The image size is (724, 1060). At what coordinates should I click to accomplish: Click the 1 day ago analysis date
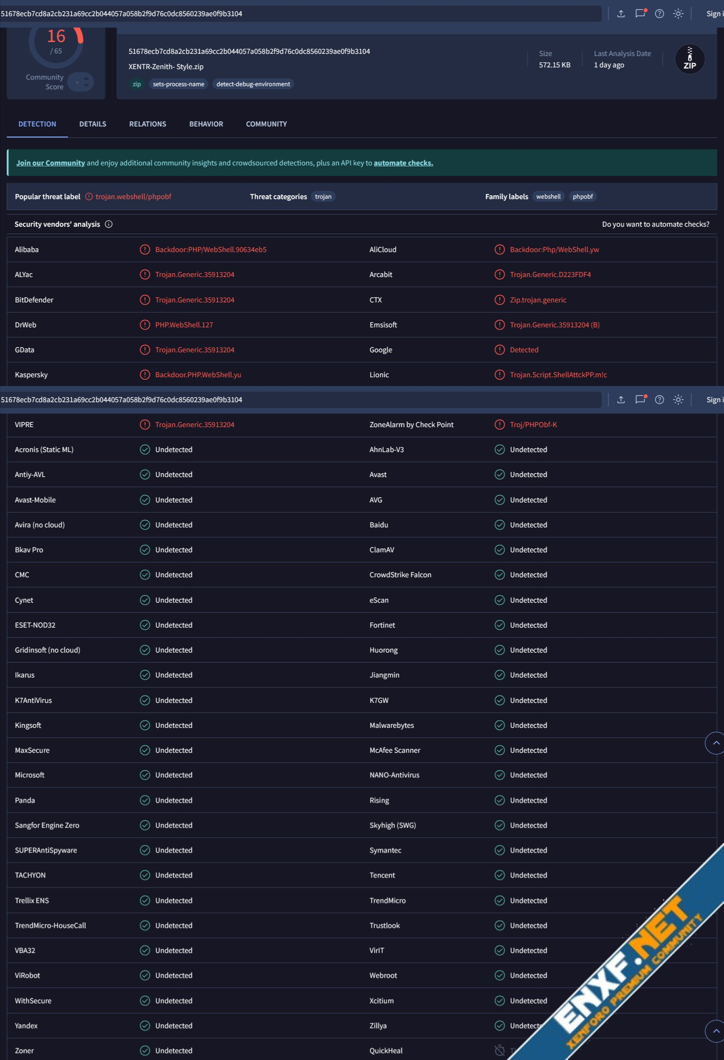[x=609, y=65]
